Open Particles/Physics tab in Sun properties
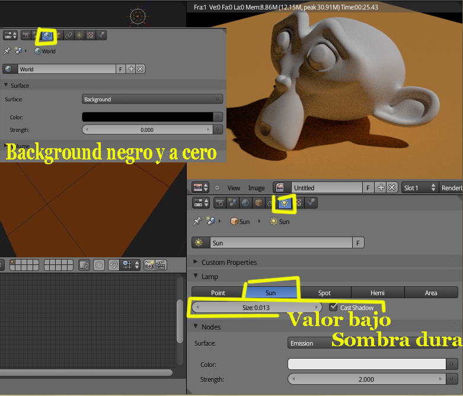463x396 pixels. click(311, 203)
